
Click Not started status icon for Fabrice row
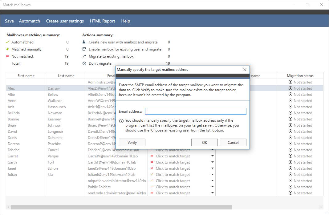(290, 150)
